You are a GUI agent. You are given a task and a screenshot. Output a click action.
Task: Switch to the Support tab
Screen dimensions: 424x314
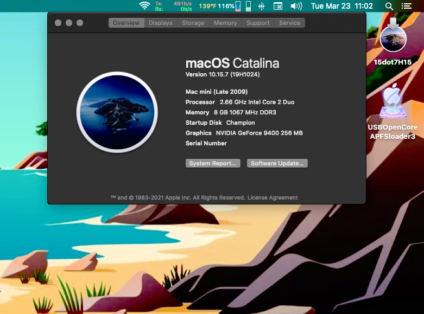(258, 23)
